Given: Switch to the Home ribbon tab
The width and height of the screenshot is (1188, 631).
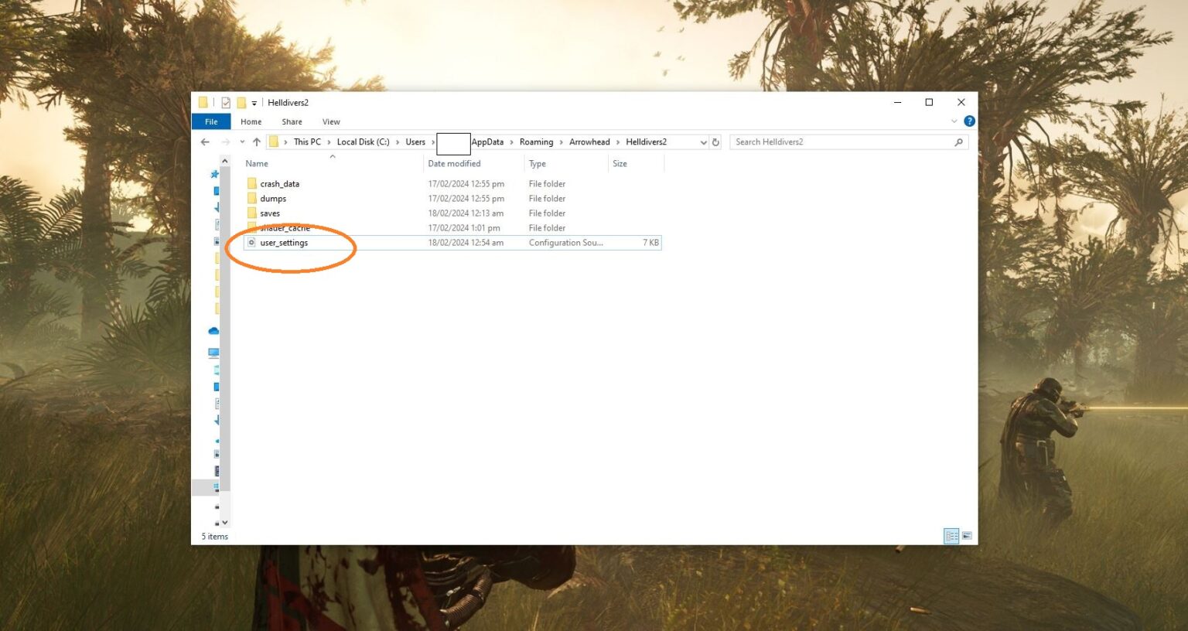Looking at the screenshot, I should pos(251,121).
